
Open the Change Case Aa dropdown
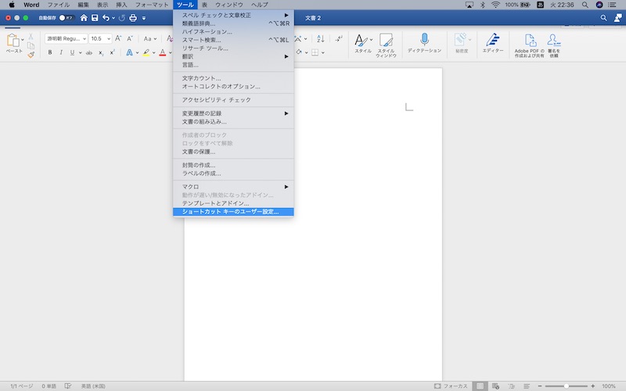pos(150,38)
